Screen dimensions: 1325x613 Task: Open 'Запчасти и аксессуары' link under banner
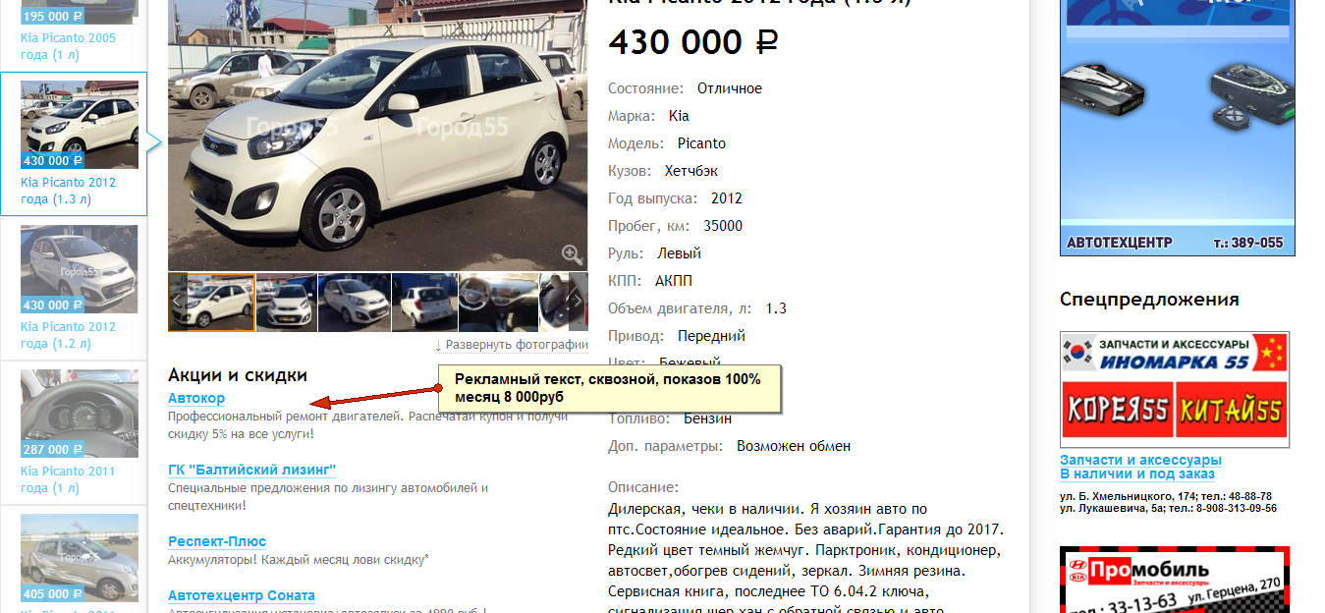coord(1140,460)
